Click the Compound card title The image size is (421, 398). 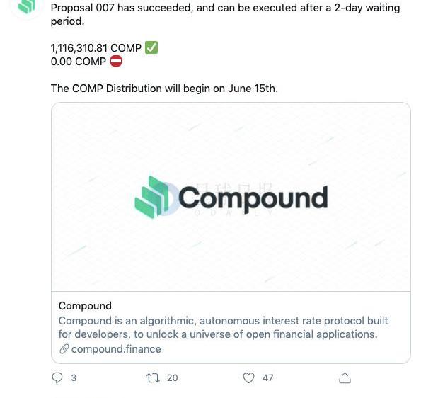pos(85,306)
